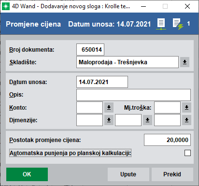Open the Mj.troška lookup dropdown

point(186,107)
